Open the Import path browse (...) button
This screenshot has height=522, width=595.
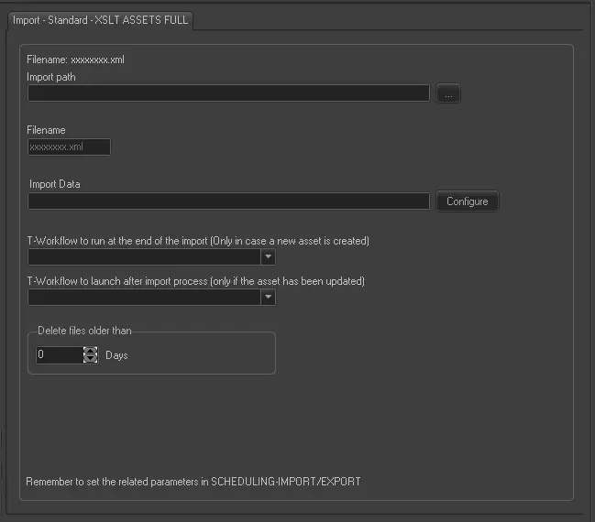[x=447, y=93]
